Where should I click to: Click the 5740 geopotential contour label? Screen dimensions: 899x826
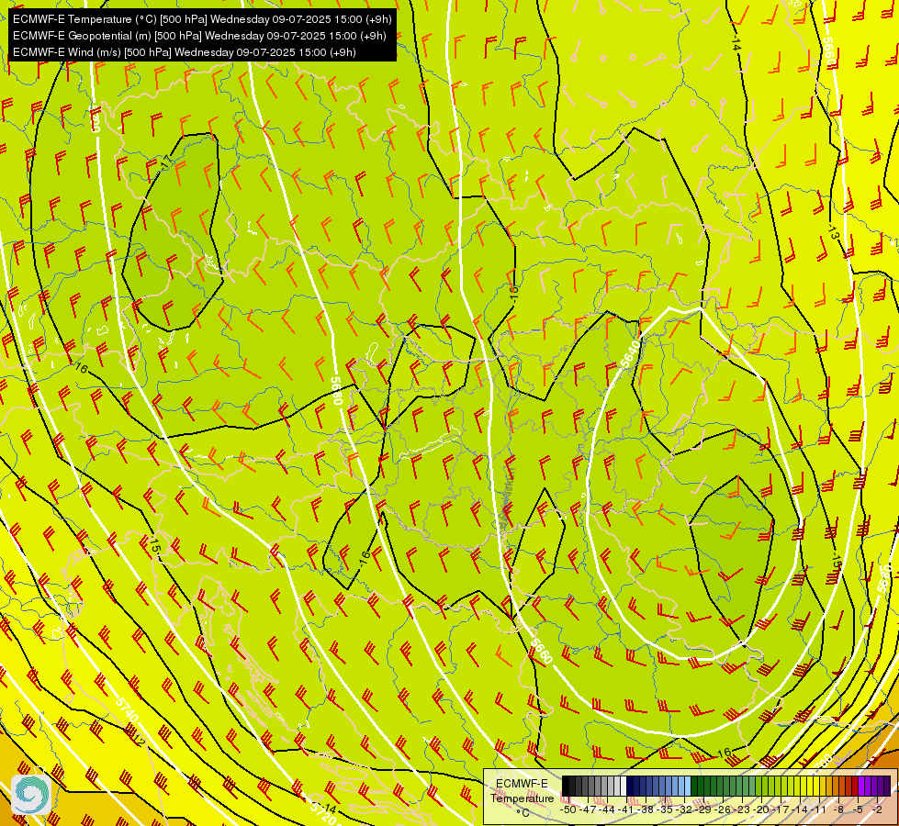[x=127, y=709]
